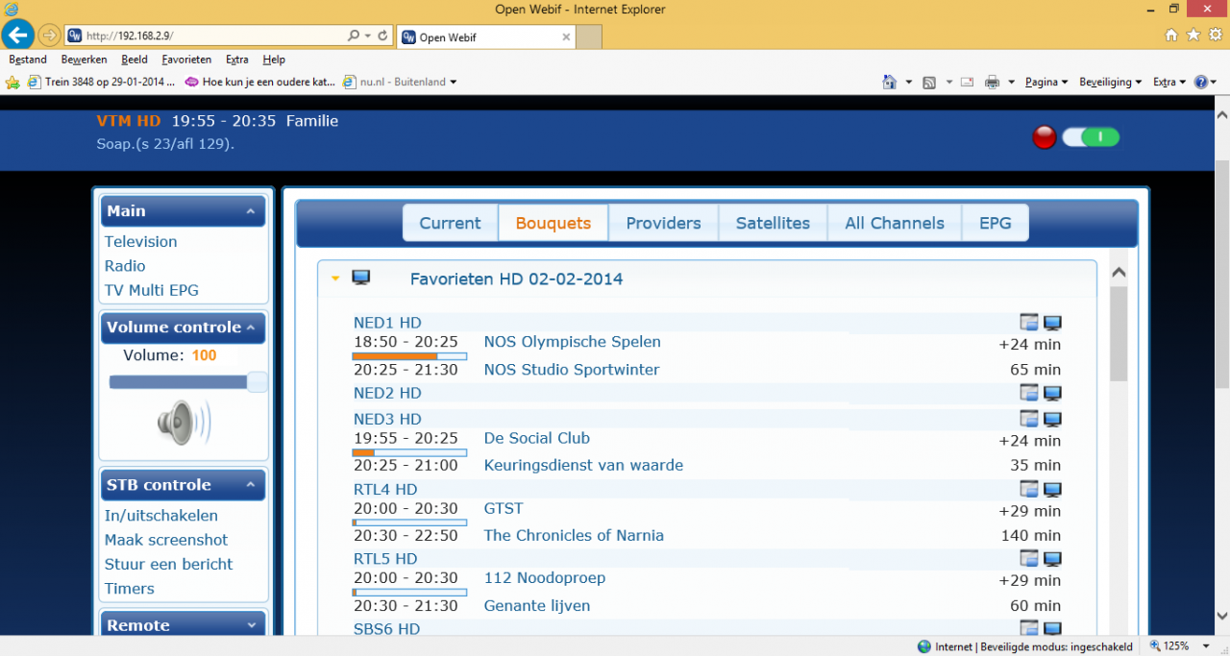
Task: Collapse the Volume controle panel
Action: (x=251, y=328)
